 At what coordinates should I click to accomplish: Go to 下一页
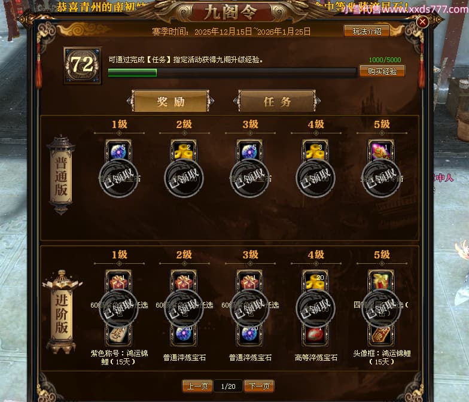tap(259, 386)
